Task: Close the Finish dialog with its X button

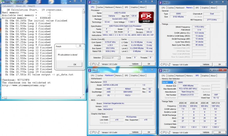Action: pyautogui.click(x=80, y=46)
